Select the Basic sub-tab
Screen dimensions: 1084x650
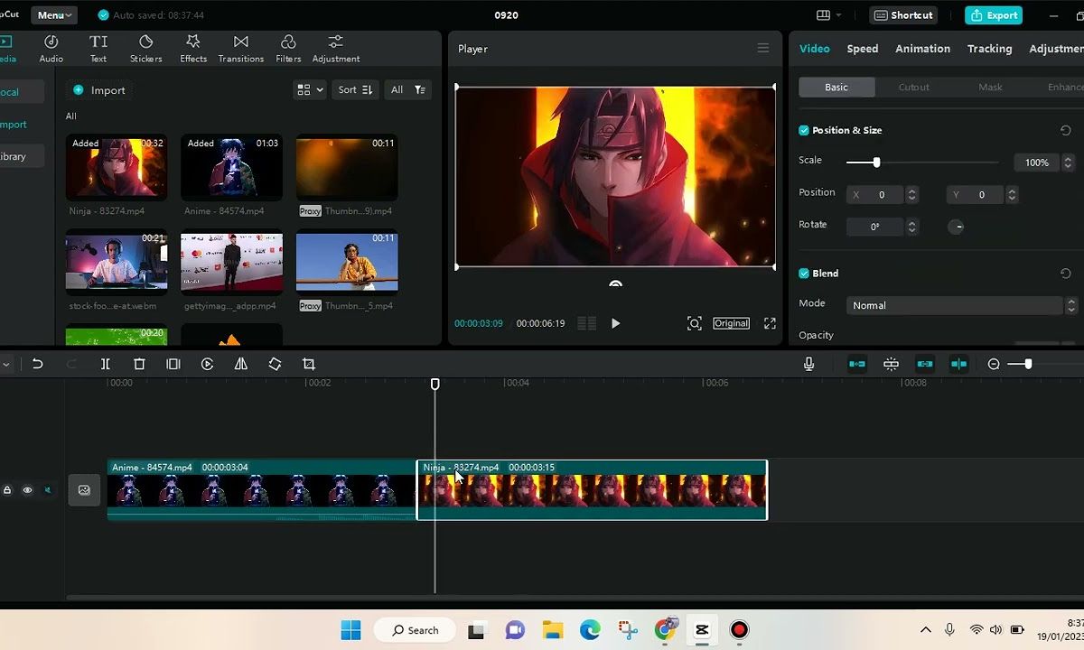(x=836, y=87)
